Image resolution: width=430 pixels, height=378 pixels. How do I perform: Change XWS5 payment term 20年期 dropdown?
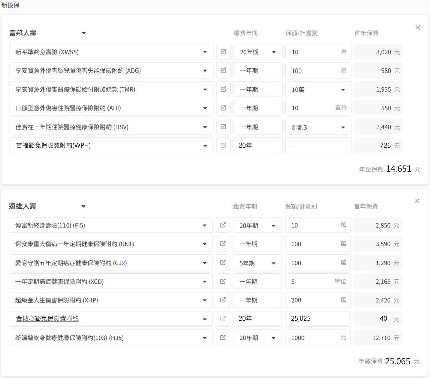coord(258,52)
